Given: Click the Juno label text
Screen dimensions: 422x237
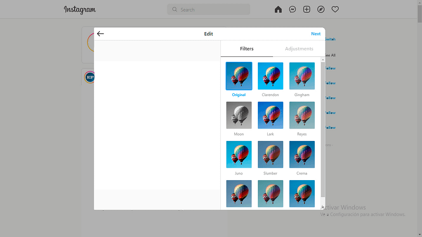Looking at the screenshot, I should tap(239, 173).
